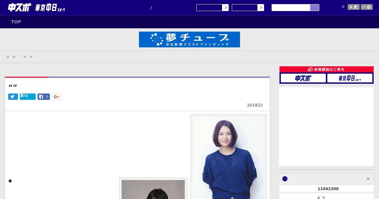The image size is (379, 199).
Task: Open the first header dropdown box
Action: 209,8
